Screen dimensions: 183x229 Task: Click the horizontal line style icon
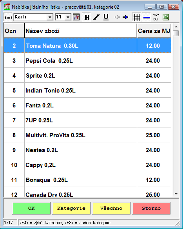click(147, 17)
